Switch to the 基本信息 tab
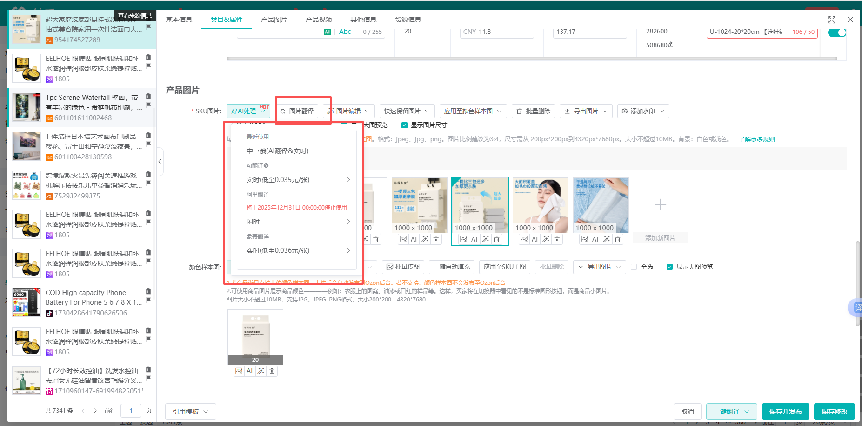This screenshot has width=862, height=426. point(179,20)
